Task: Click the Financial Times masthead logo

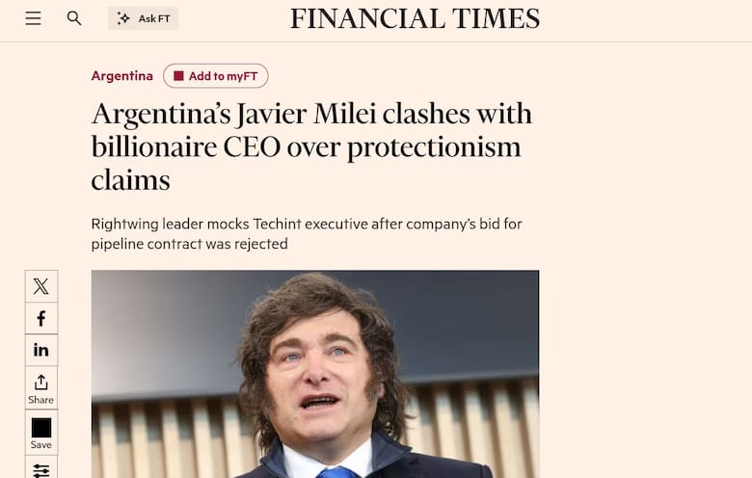Action: (415, 18)
